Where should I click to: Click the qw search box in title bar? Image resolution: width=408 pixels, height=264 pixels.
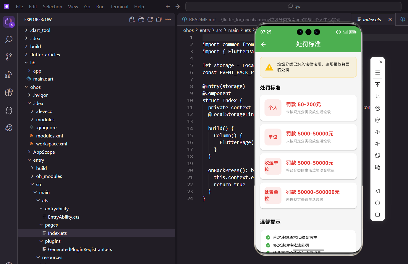tap(293, 6)
